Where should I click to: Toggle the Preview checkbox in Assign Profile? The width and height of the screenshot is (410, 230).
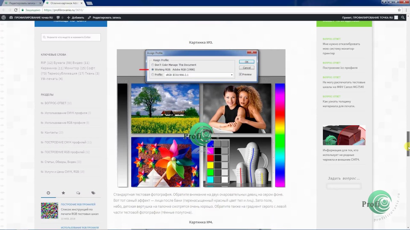click(x=241, y=74)
